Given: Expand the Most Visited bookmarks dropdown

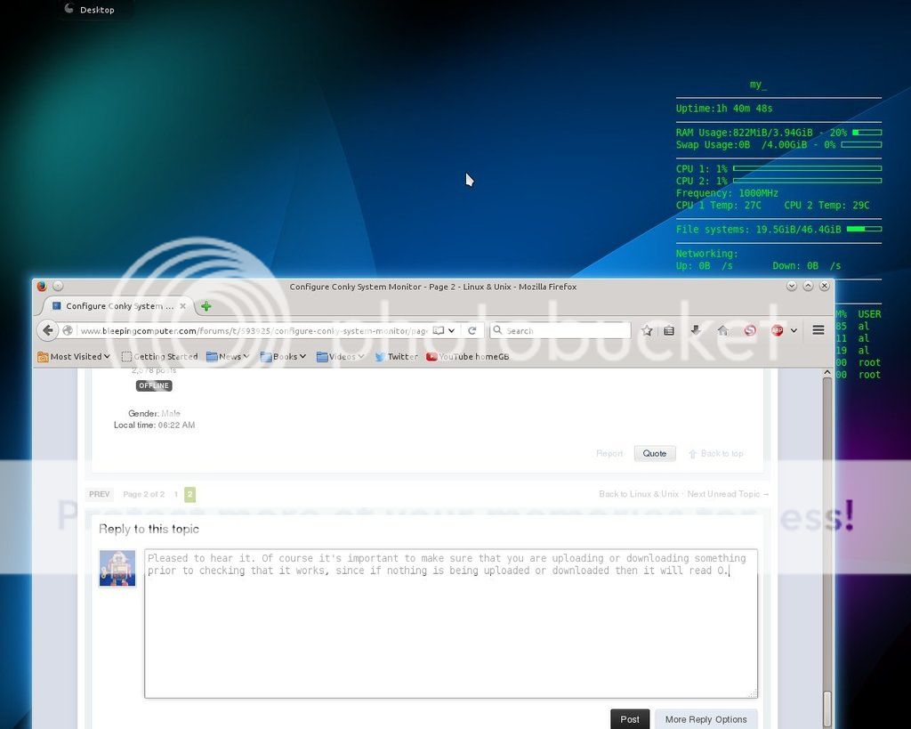Looking at the screenshot, I should [x=74, y=356].
